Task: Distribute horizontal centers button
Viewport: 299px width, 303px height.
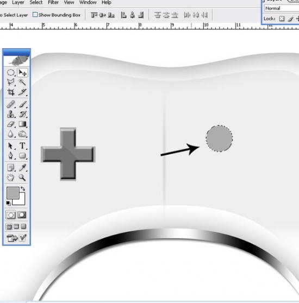Action: pos(196,15)
